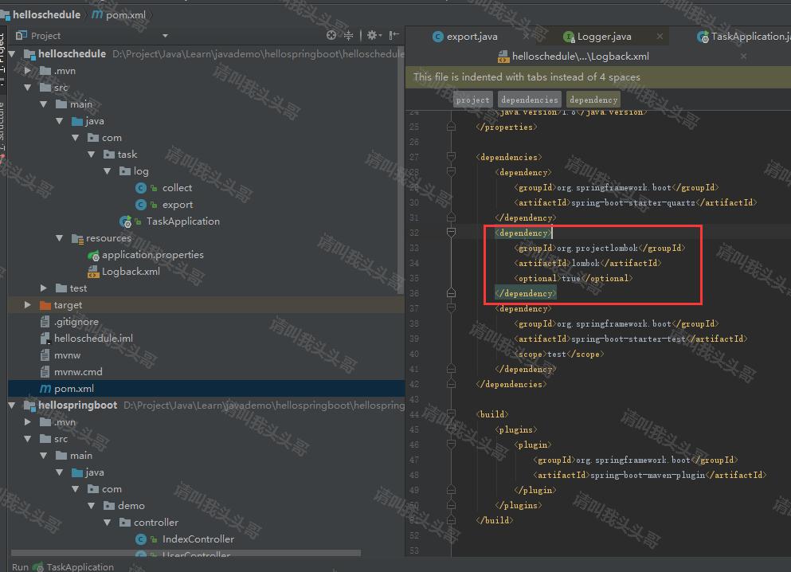Collapse the helloschedule module node
Screen dimensions: 791x572
[12, 54]
